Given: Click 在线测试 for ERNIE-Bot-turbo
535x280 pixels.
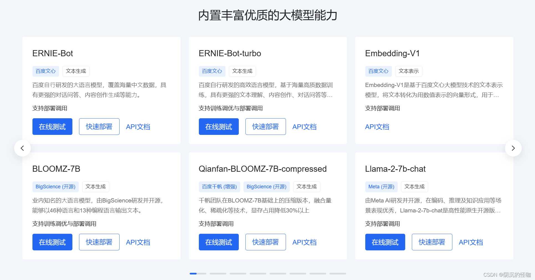Looking at the screenshot, I should point(219,127).
